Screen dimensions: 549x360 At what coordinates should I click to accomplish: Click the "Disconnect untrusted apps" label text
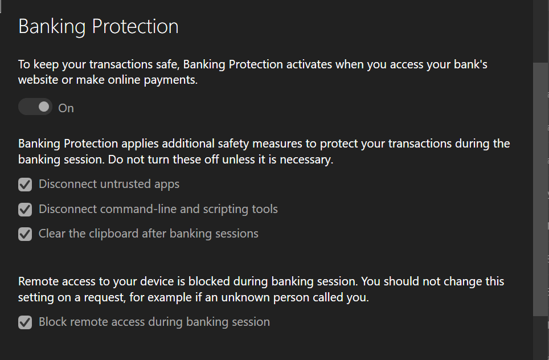pyautogui.click(x=109, y=184)
